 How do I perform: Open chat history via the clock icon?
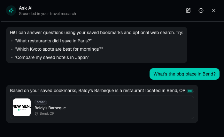tap(201, 11)
